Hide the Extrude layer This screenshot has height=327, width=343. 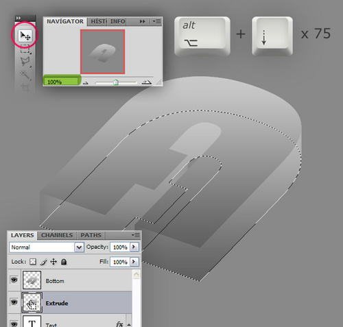(x=14, y=302)
